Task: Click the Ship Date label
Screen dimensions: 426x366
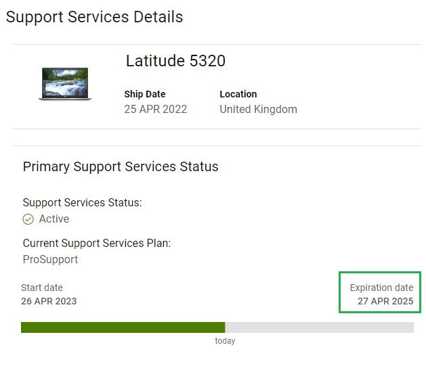Action: tap(144, 94)
